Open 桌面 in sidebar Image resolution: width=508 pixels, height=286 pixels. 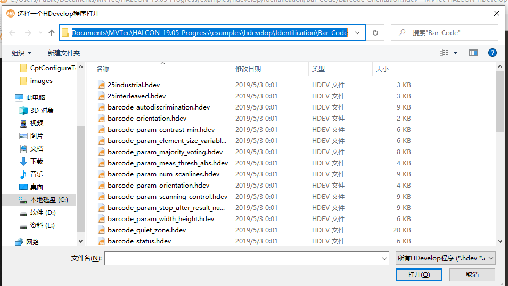(x=31, y=187)
